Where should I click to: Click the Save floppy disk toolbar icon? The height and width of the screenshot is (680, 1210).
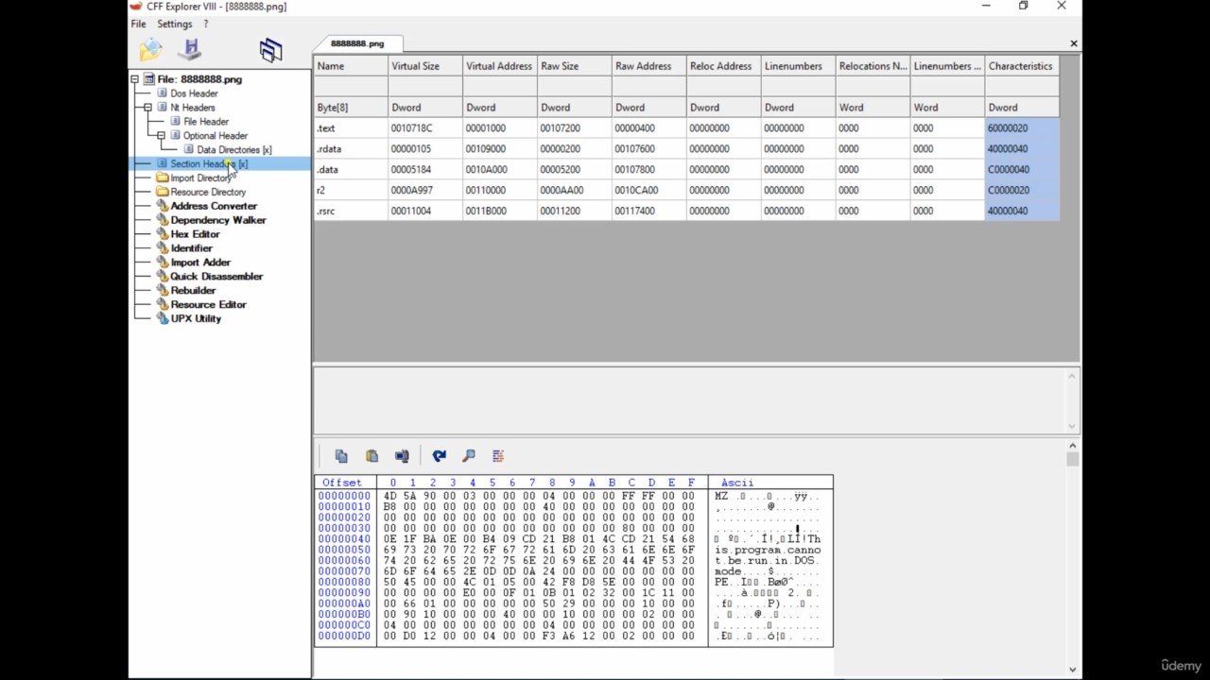tap(192, 49)
